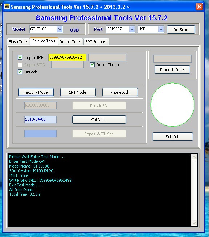Click the date field 2013-04-03
This screenshot has width=209, height=237.
(40, 119)
